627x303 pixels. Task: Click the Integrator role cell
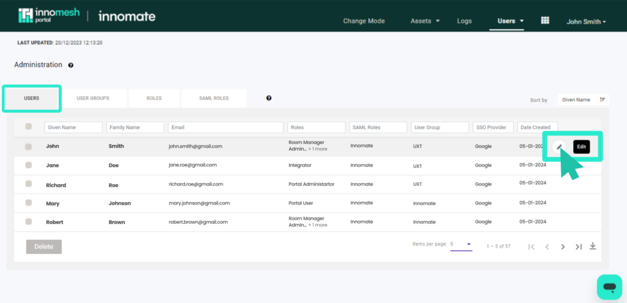click(300, 165)
